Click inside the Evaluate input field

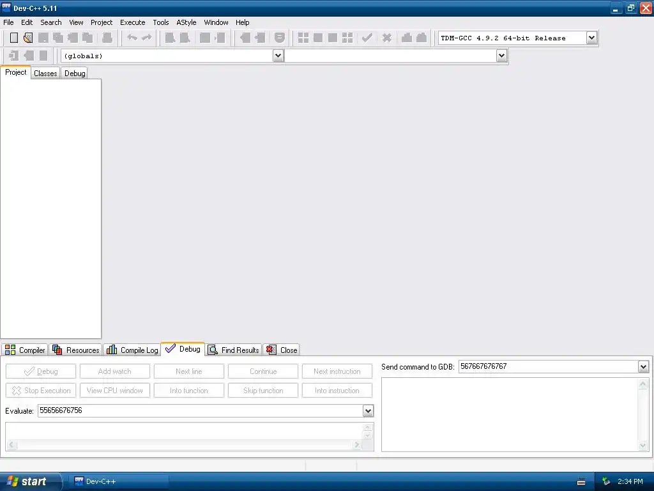tap(200, 411)
